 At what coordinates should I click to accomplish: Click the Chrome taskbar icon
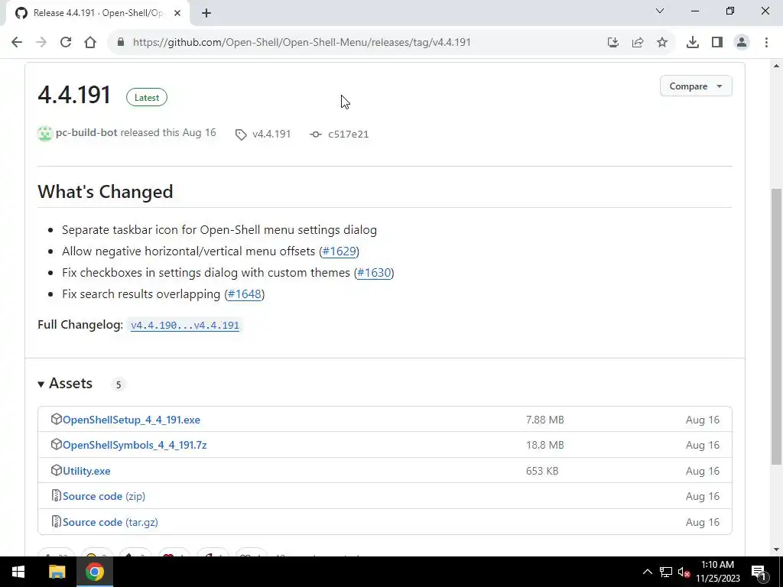coord(94,572)
